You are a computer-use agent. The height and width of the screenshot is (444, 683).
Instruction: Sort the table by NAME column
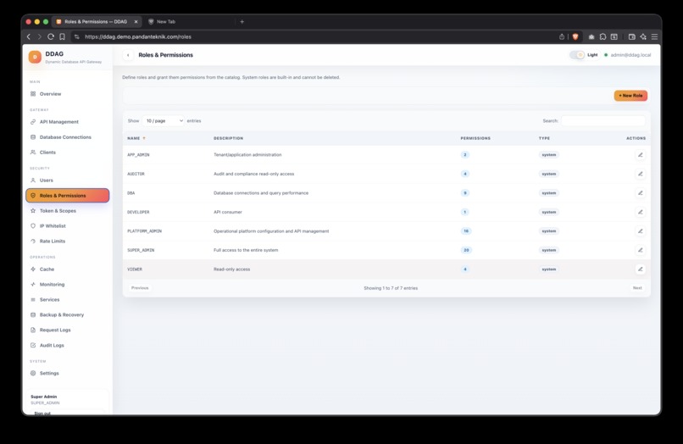click(x=136, y=138)
